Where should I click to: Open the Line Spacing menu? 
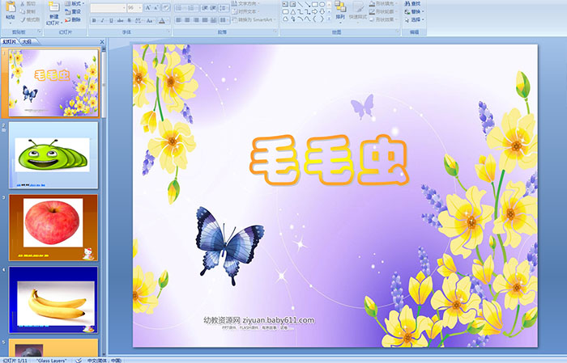click(224, 7)
